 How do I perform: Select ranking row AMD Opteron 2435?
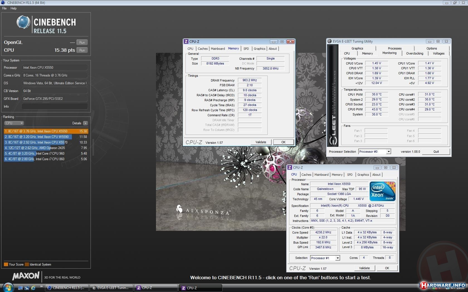click(x=46, y=148)
